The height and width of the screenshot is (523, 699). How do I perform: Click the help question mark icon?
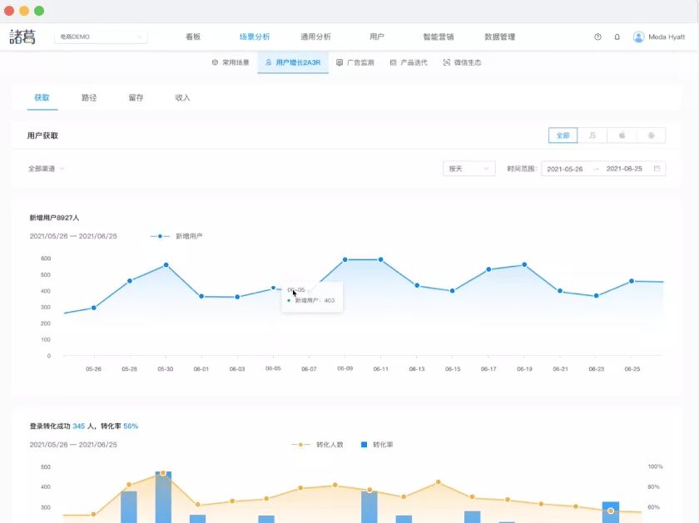tap(597, 37)
